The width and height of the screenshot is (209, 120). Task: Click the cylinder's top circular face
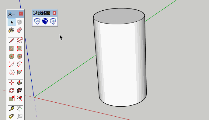tap(119, 16)
